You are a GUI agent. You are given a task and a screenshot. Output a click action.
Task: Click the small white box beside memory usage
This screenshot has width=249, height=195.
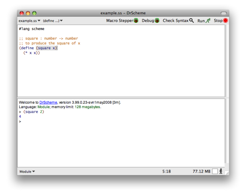(x=215, y=171)
